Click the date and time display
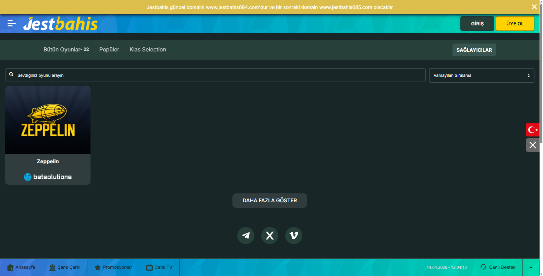The height and width of the screenshot is (276, 543). coord(447,267)
